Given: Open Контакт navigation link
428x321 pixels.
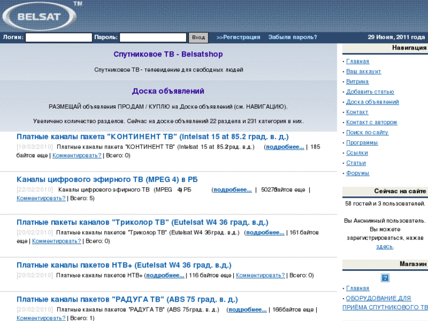Looking at the screenshot, I should pos(357,112).
